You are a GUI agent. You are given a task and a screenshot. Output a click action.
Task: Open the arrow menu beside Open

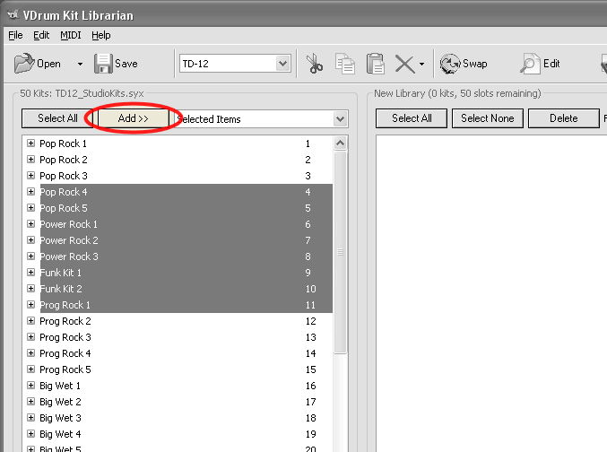click(x=79, y=65)
